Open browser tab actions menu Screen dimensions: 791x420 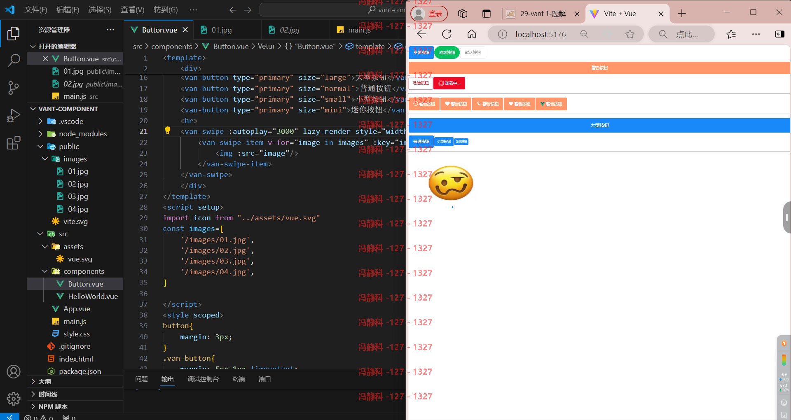pos(486,14)
